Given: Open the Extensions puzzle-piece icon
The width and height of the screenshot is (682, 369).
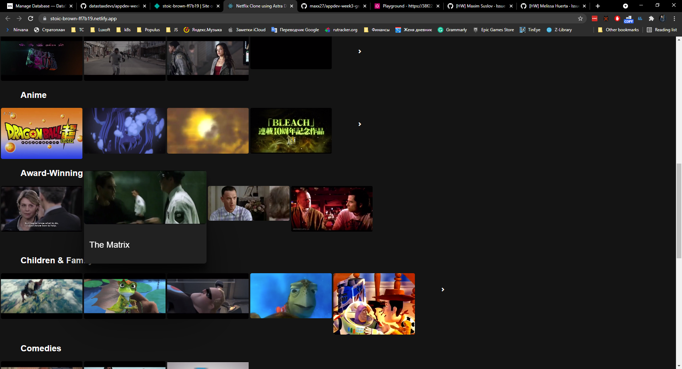Looking at the screenshot, I should coord(651,18).
